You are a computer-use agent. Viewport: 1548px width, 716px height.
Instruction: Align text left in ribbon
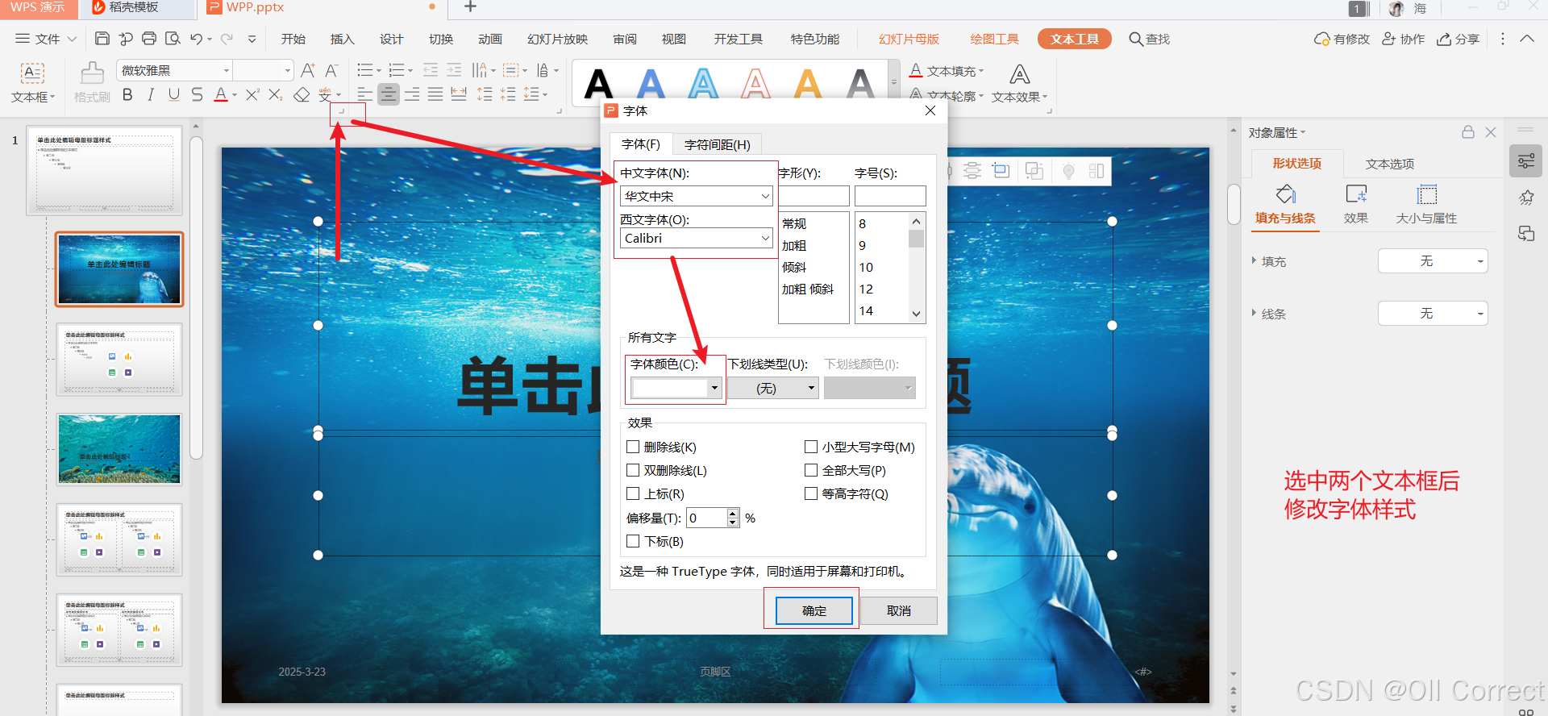point(365,94)
